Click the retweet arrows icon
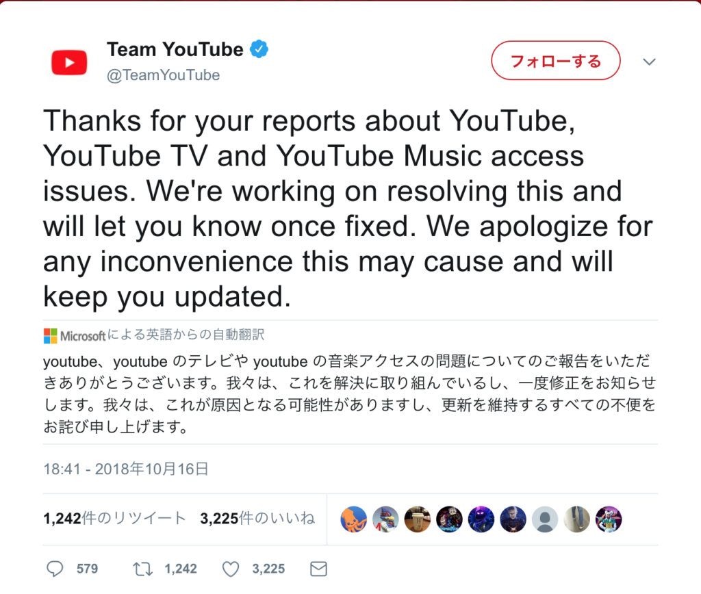 pyautogui.click(x=142, y=569)
